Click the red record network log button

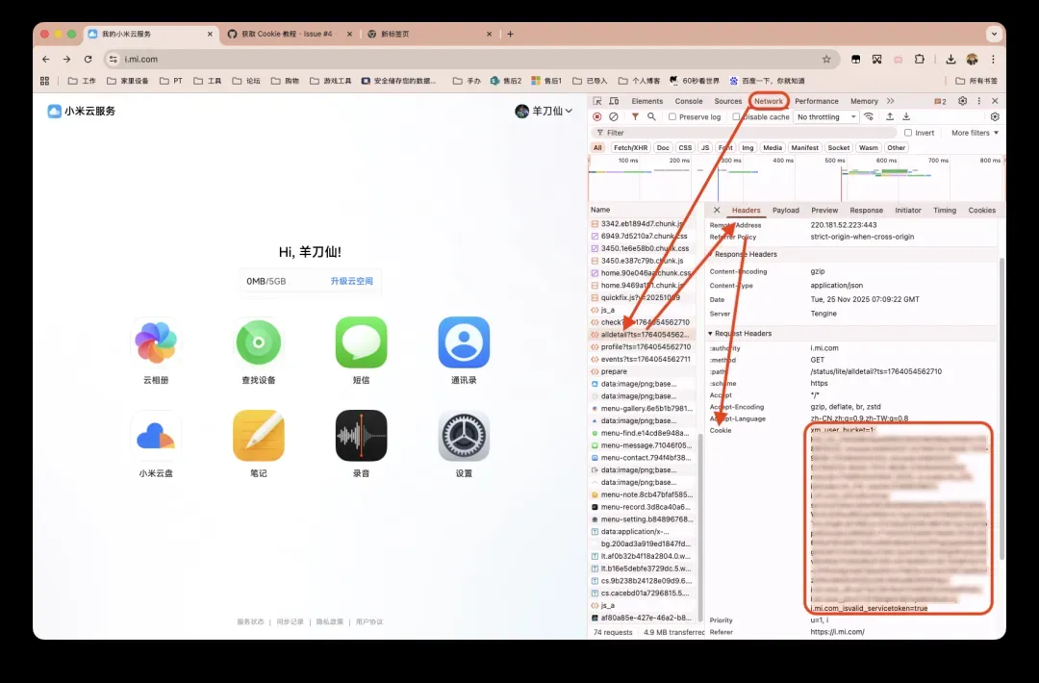(x=597, y=116)
